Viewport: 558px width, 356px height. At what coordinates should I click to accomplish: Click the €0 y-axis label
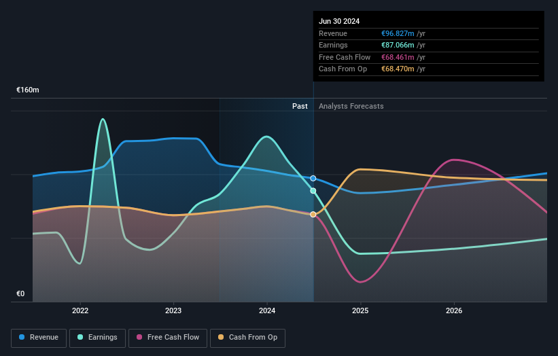20,293
